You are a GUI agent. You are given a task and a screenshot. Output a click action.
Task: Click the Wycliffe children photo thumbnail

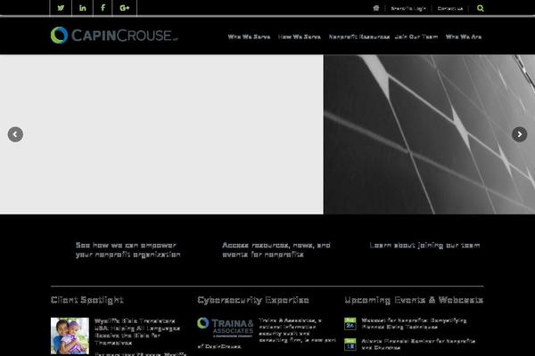pos(70,336)
